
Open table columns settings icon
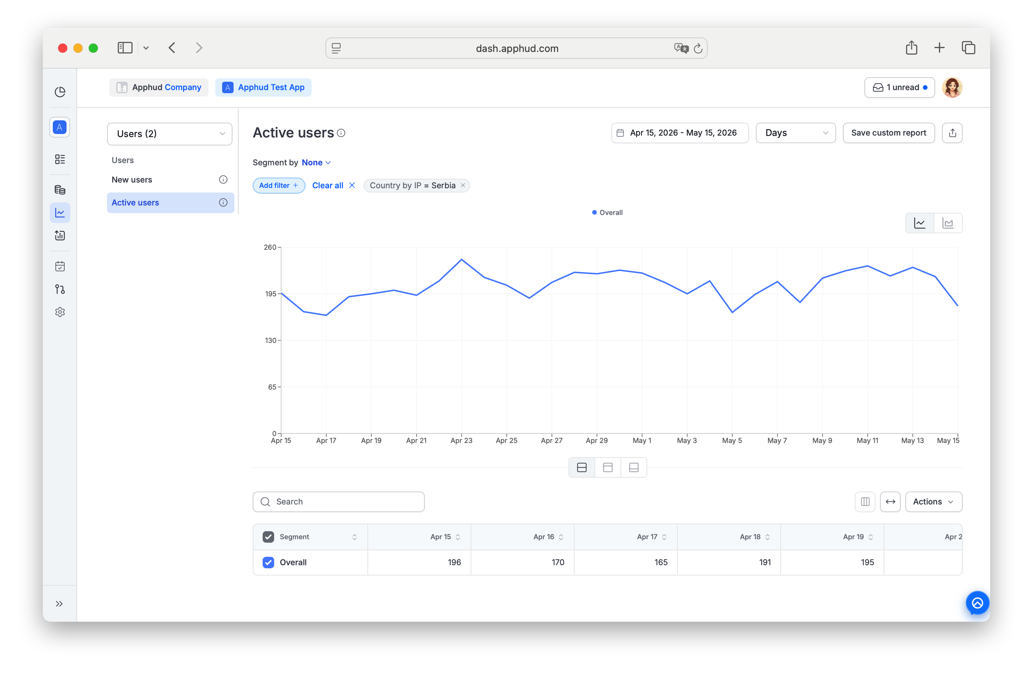tap(865, 502)
